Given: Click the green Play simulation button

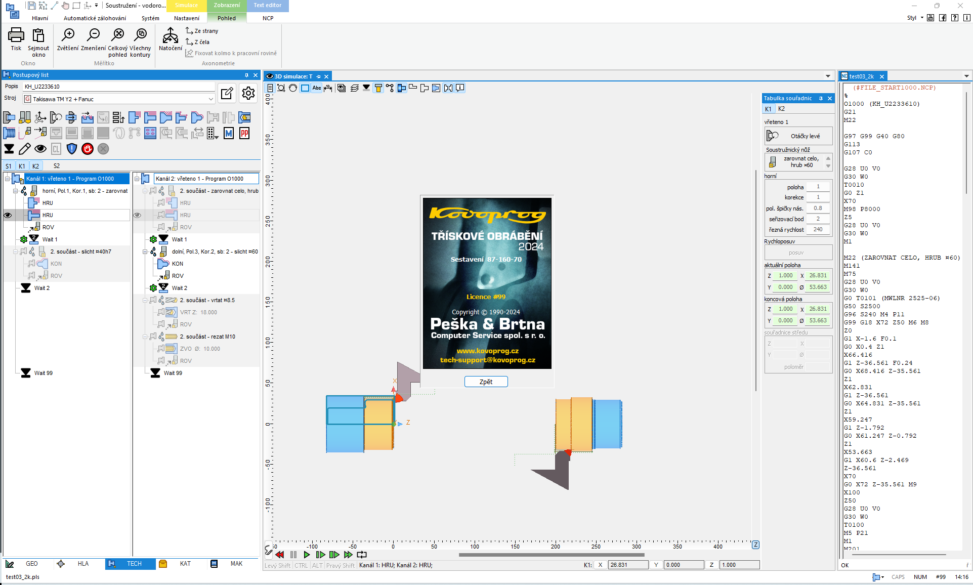Looking at the screenshot, I should click(306, 555).
